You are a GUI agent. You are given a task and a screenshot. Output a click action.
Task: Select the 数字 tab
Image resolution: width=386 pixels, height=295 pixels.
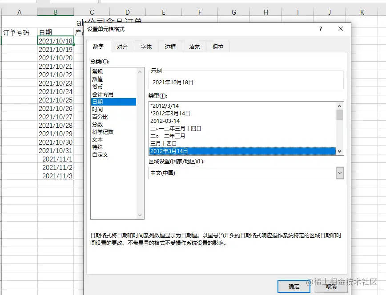pyautogui.click(x=98, y=46)
